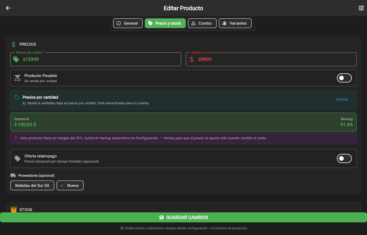
Task: Save with GUARDAR CAMBIOS label
Action: [187, 217]
